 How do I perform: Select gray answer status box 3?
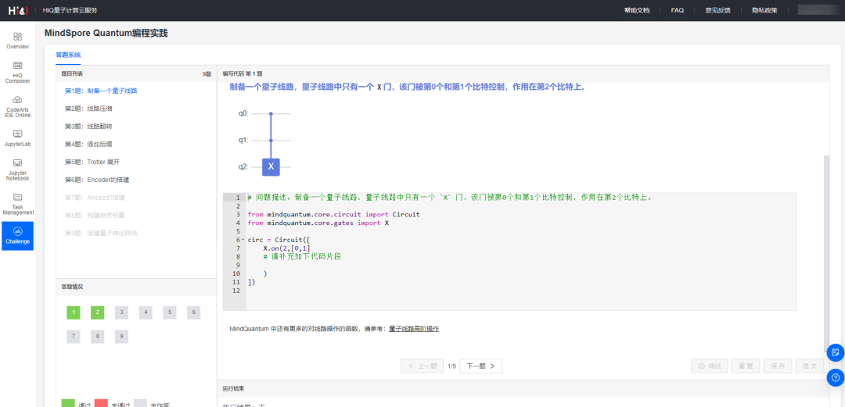pyautogui.click(x=121, y=312)
